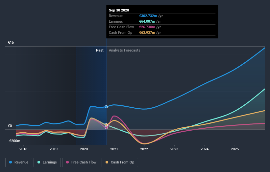This screenshot has width=270, height=172.
Task: Click the €0 y-axis label
Action: click(x=10, y=126)
